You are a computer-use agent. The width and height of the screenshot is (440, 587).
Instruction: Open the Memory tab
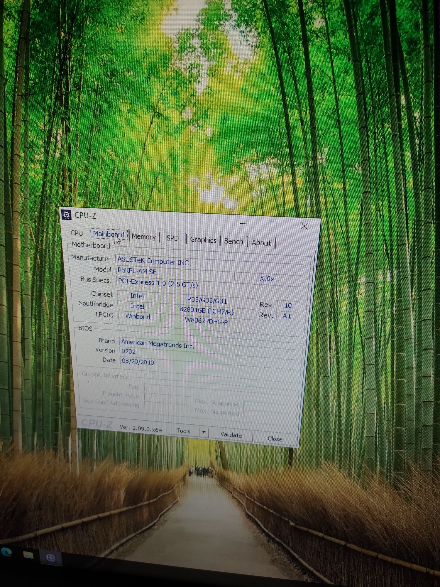tap(143, 237)
